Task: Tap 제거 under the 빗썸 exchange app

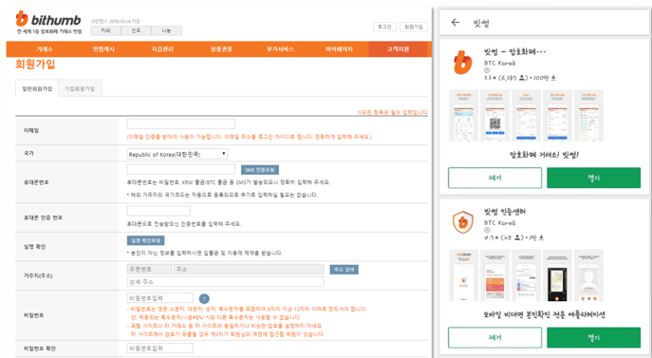Action: point(494,178)
